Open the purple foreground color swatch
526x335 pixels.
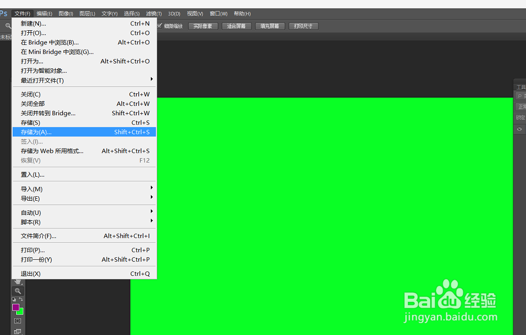coord(16,307)
